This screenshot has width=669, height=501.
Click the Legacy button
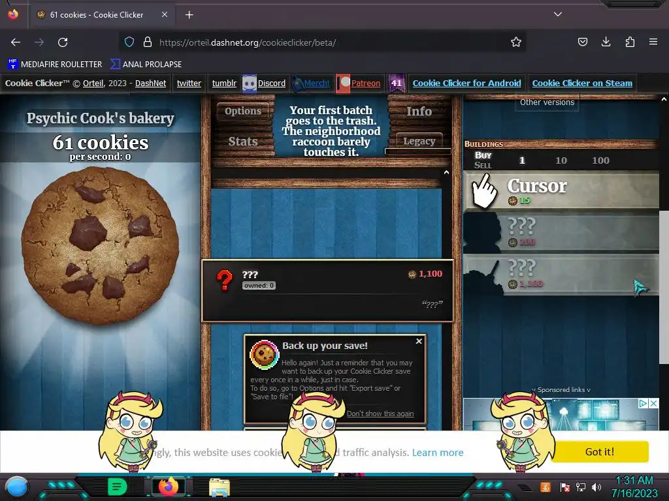pyautogui.click(x=419, y=141)
